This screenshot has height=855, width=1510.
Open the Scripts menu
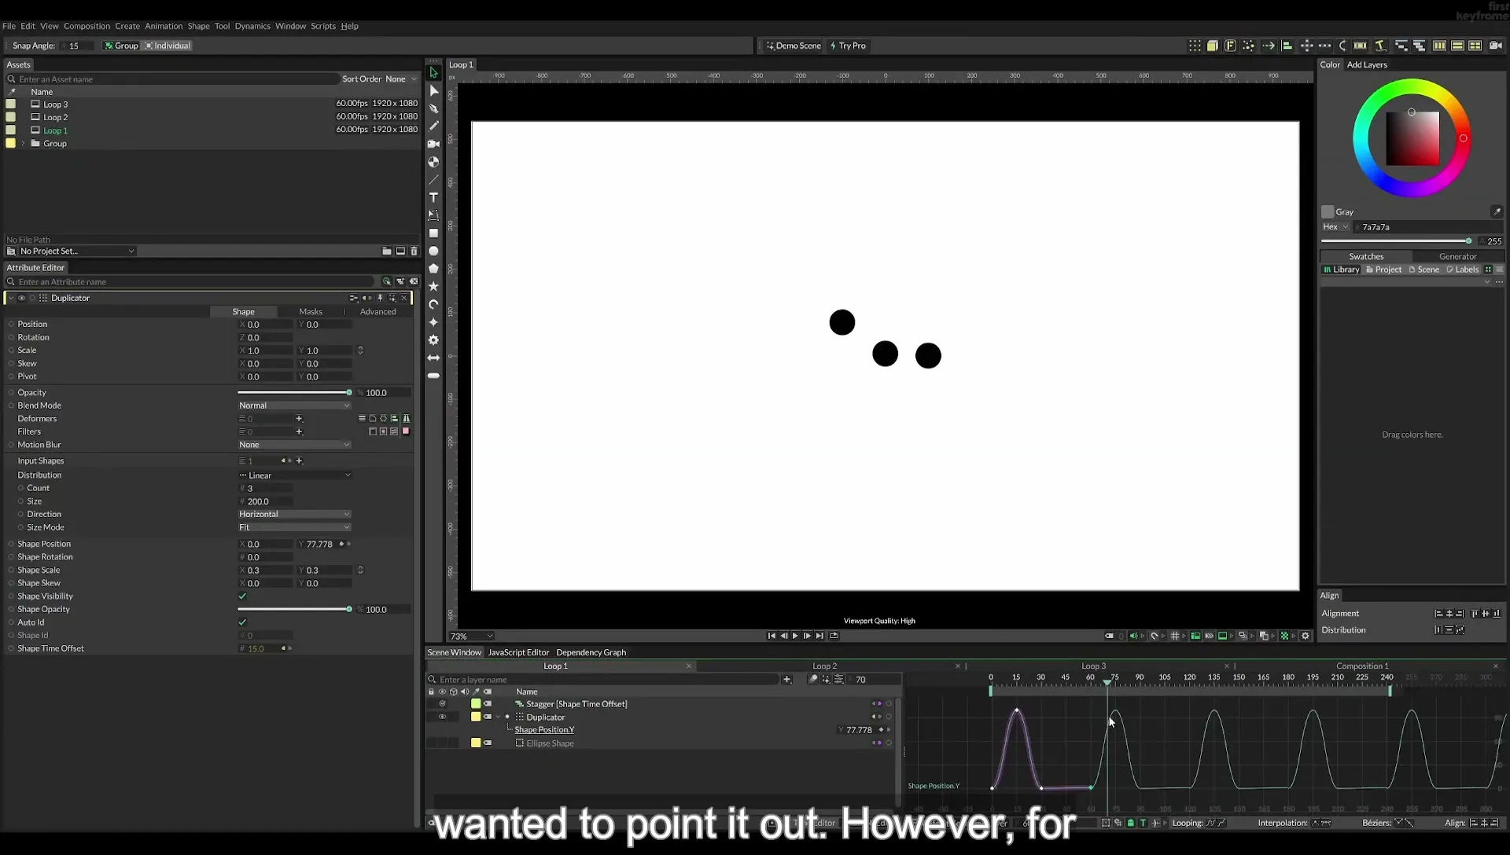point(323,26)
